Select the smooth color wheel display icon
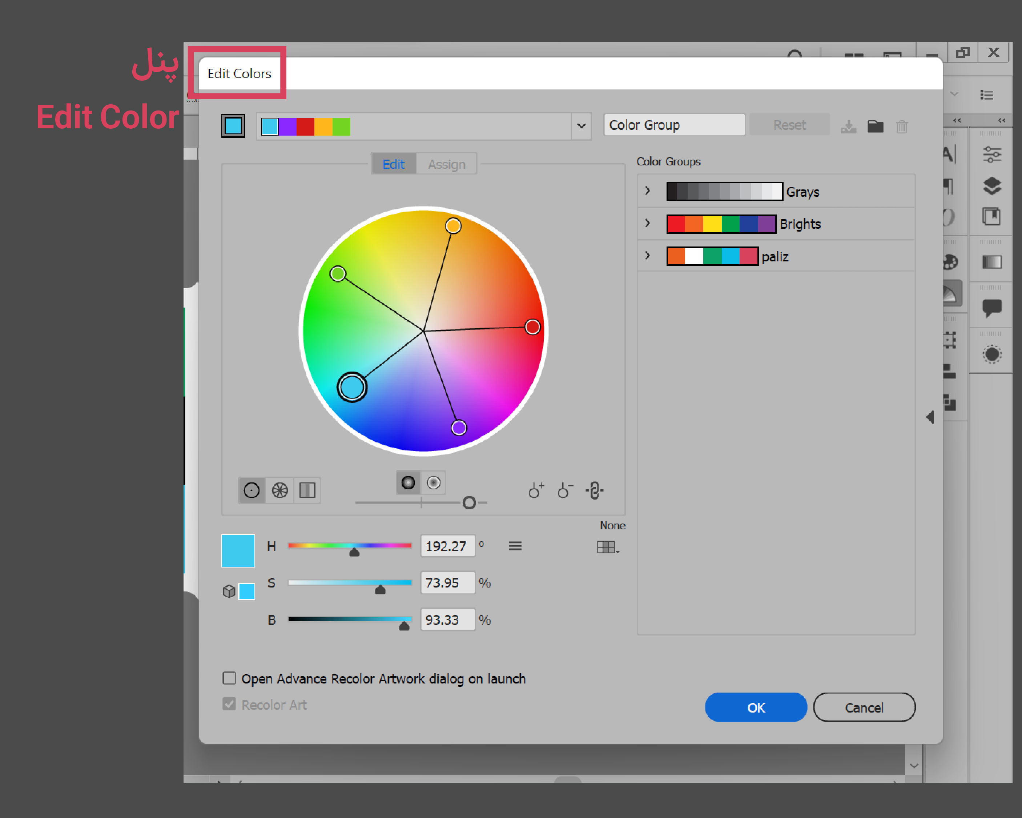This screenshot has height=818, width=1022. click(251, 490)
